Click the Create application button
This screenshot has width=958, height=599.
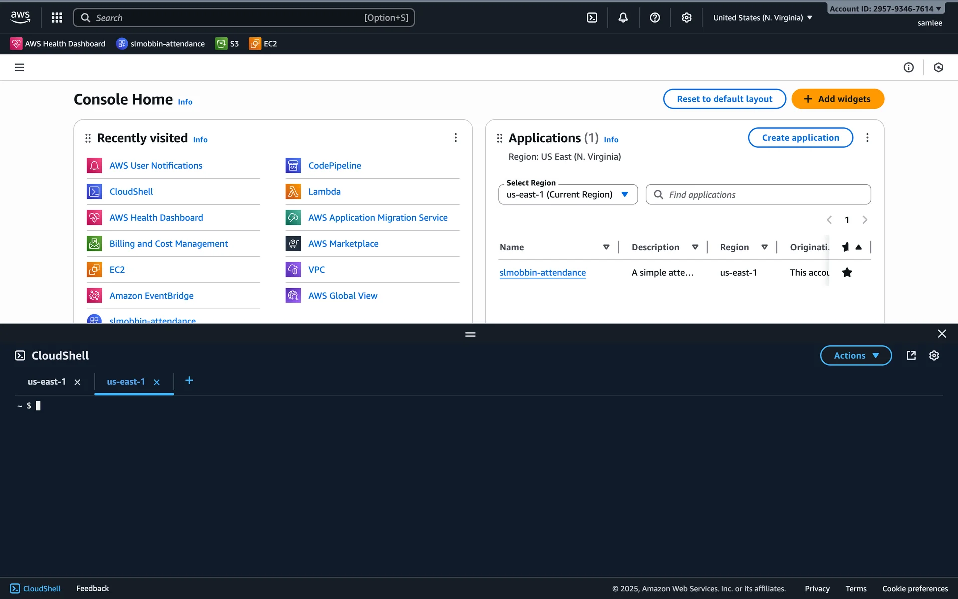(x=800, y=138)
